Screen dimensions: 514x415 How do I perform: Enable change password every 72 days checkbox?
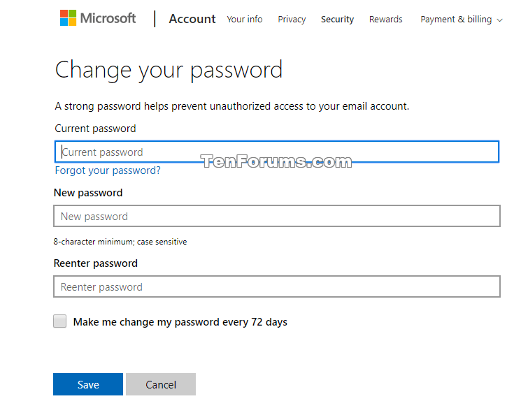(x=60, y=321)
